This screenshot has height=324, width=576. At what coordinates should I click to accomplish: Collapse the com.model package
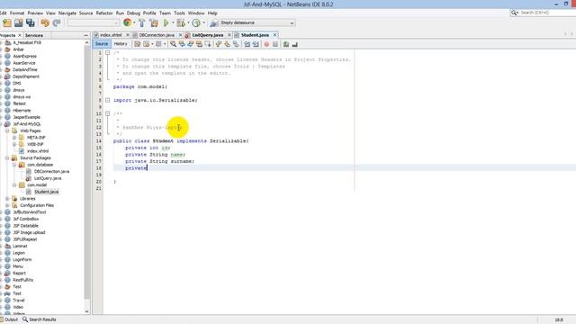click(x=14, y=185)
